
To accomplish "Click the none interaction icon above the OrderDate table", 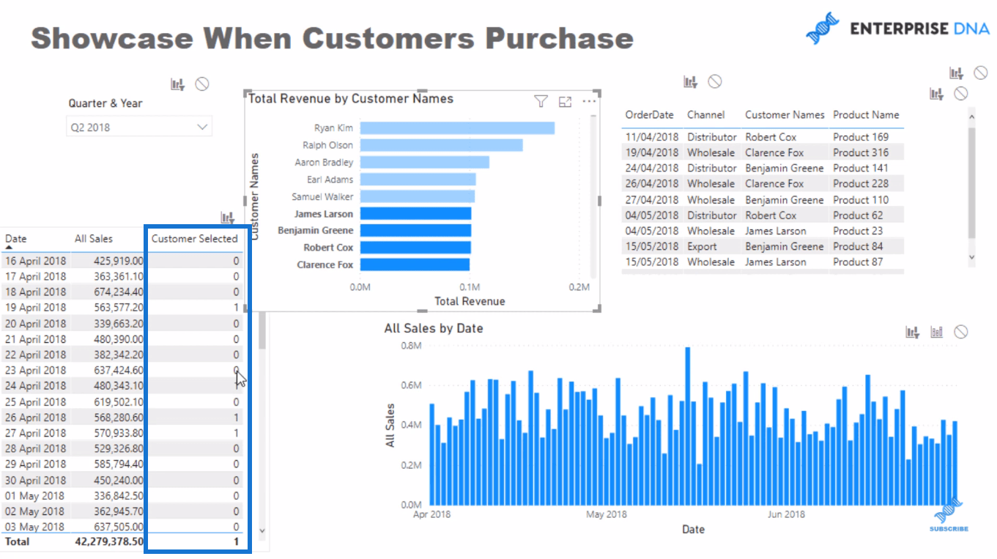I will tap(715, 81).
